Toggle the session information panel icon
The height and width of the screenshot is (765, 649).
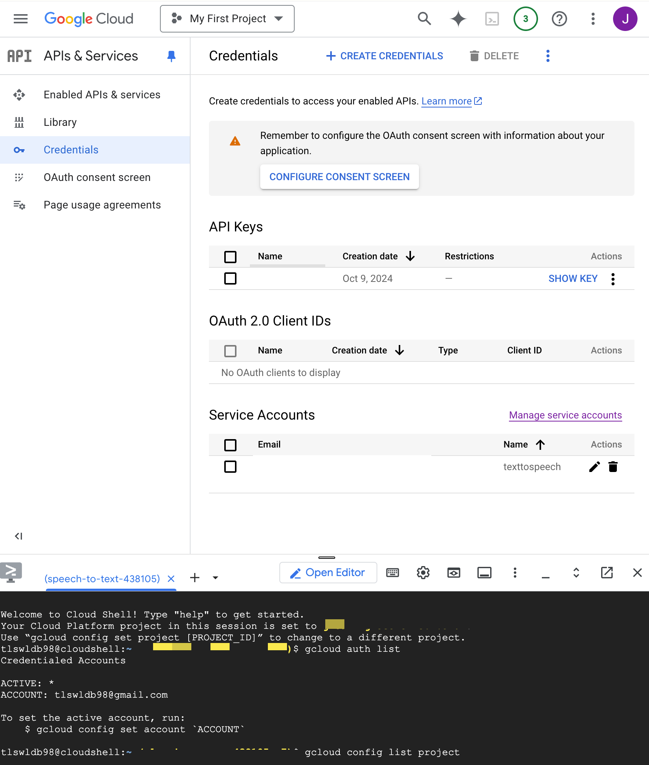pos(484,573)
